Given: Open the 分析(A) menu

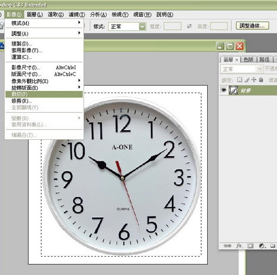Looking at the screenshot, I should 98,14.
